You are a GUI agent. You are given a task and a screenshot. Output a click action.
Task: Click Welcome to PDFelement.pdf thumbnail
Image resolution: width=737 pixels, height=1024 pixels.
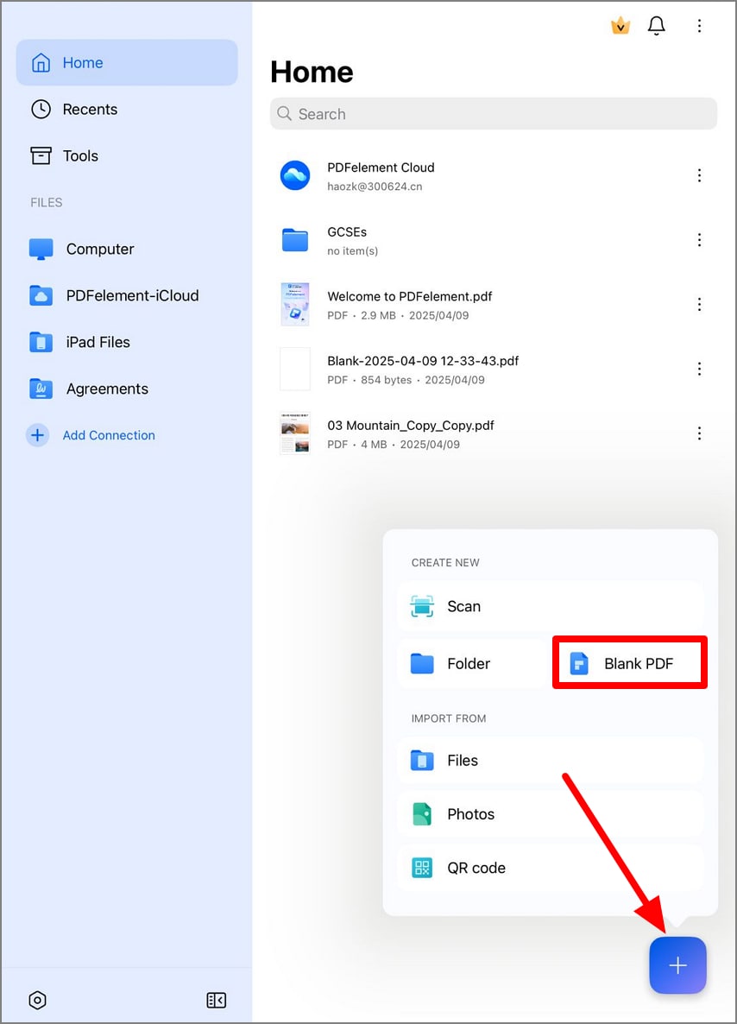pyautogui.click(x=295, y=304)
